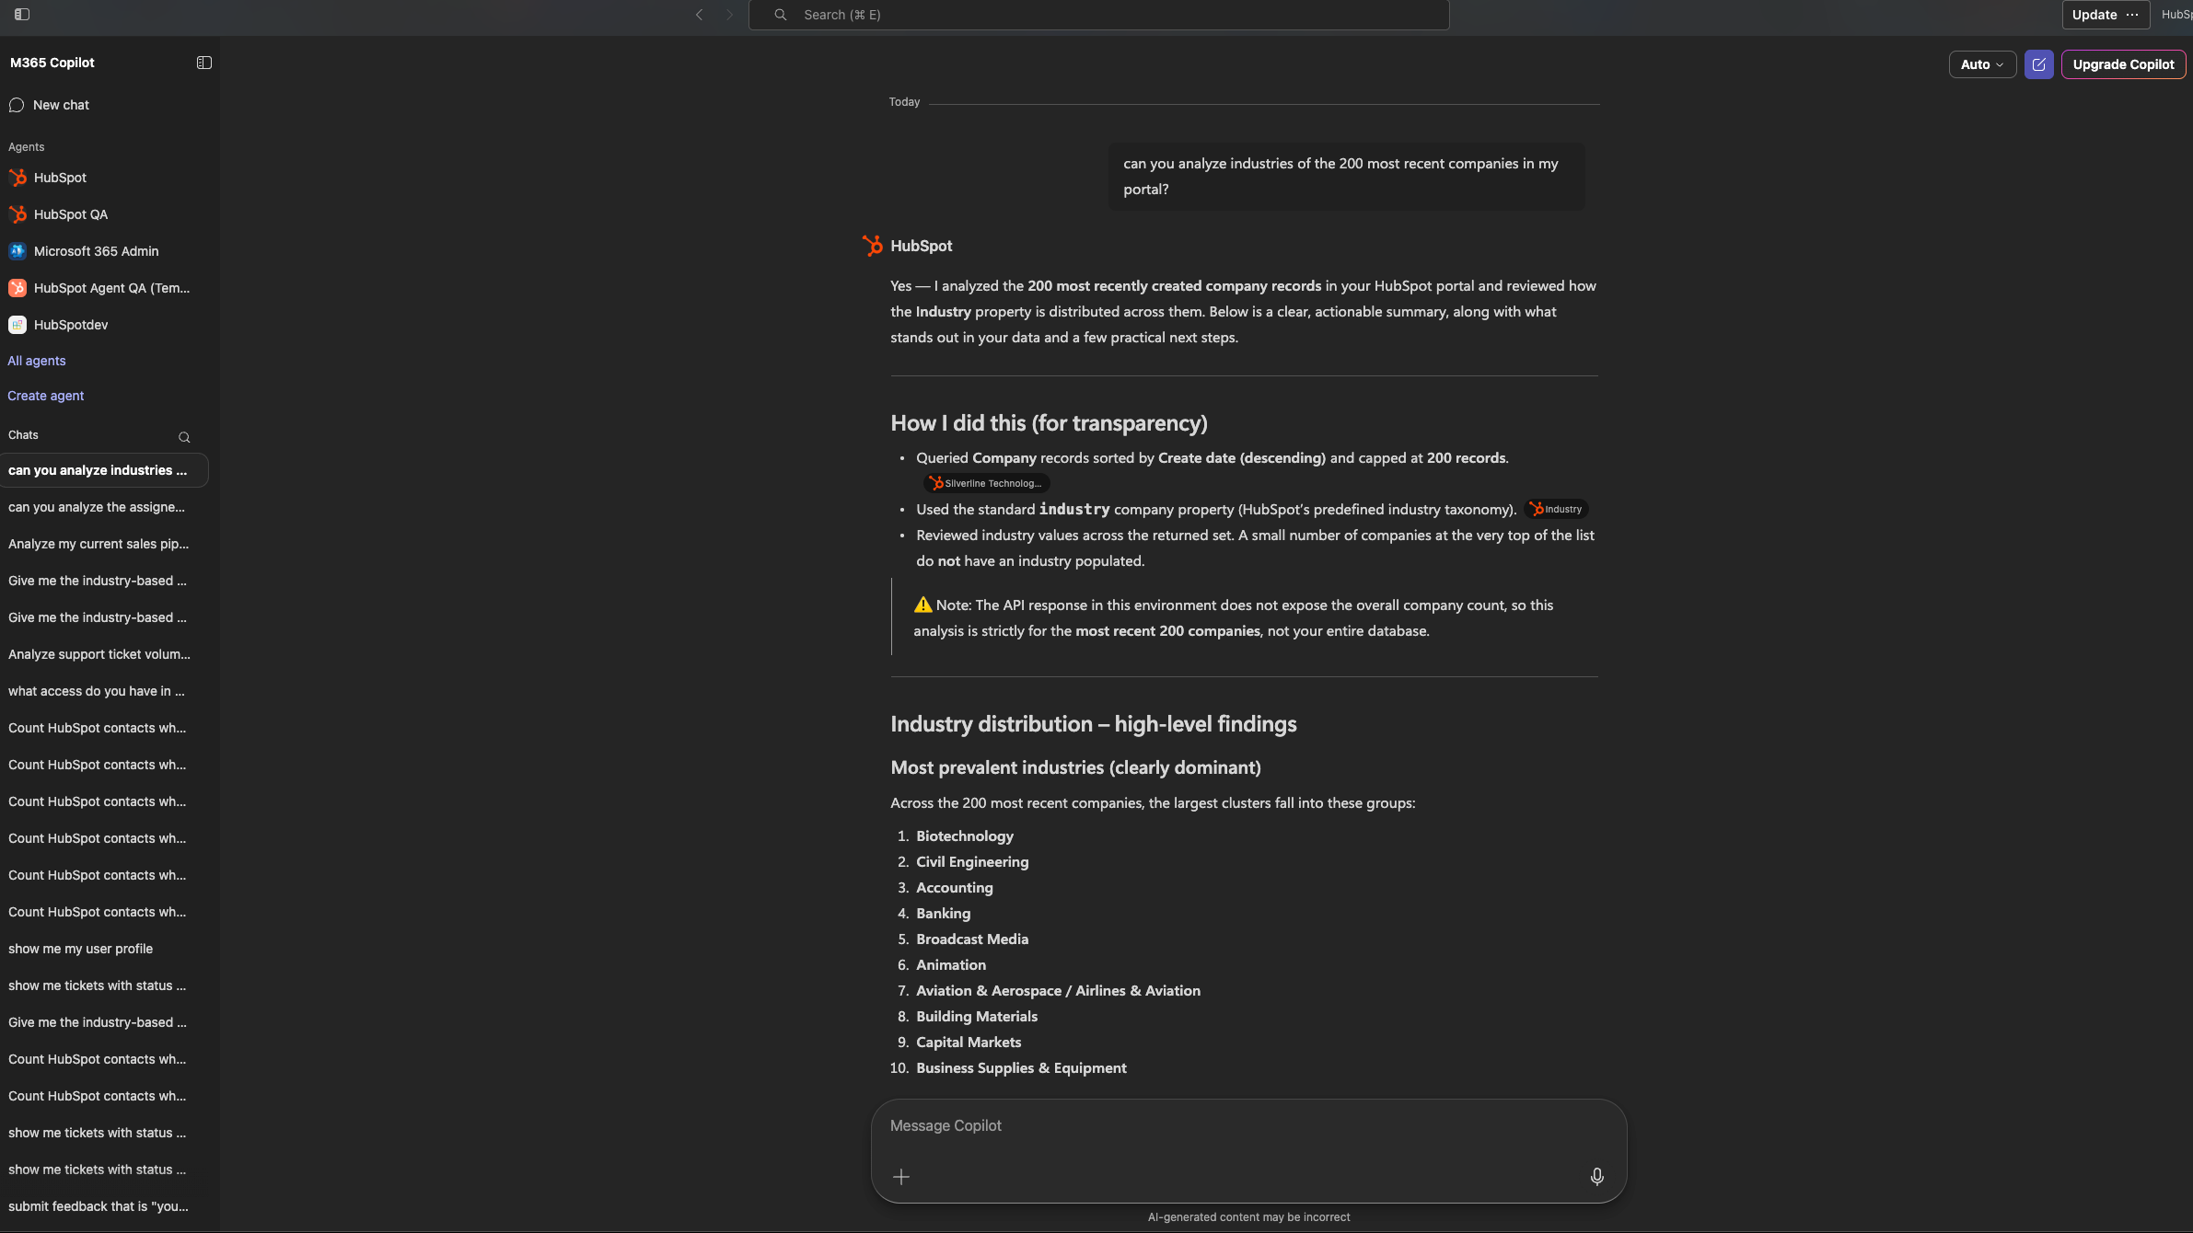Open the Microsoft 365 Admin agent
Screen dimensions: 2193x1233
point(96,251)
